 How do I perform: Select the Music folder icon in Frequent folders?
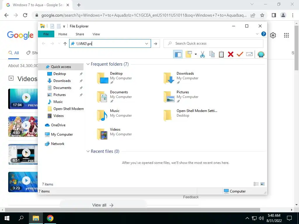tap(102, 116)
